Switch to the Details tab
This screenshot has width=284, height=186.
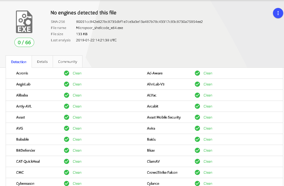pos(42,62)
